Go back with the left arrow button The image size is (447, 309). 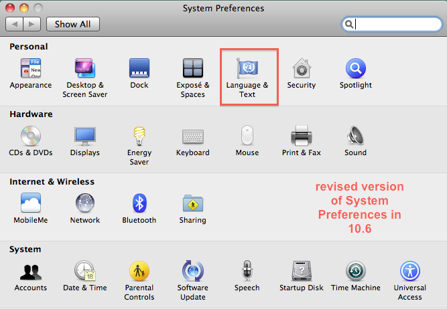pos(14,24)
